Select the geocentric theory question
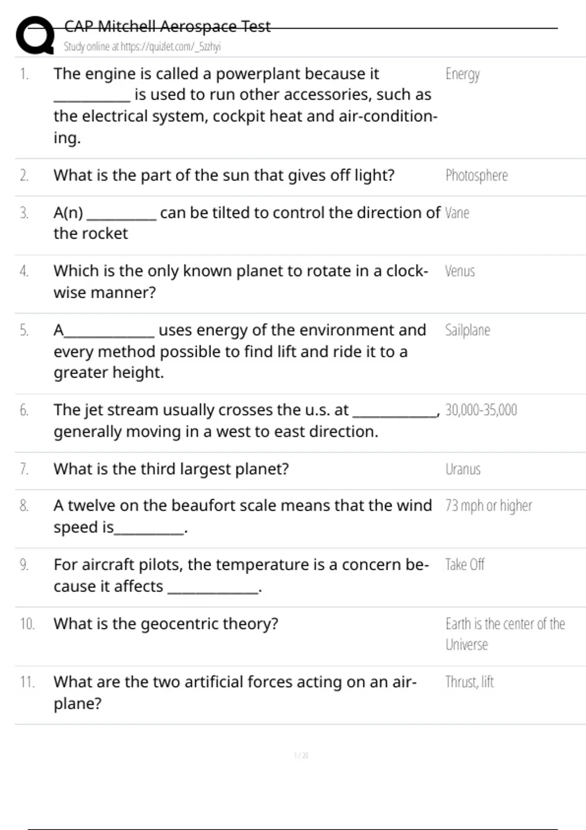The height and width of the screenshot is (830, 586). coord(166,624)
